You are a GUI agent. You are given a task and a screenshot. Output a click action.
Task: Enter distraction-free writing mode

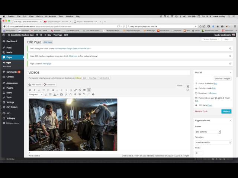click(188, 90)
